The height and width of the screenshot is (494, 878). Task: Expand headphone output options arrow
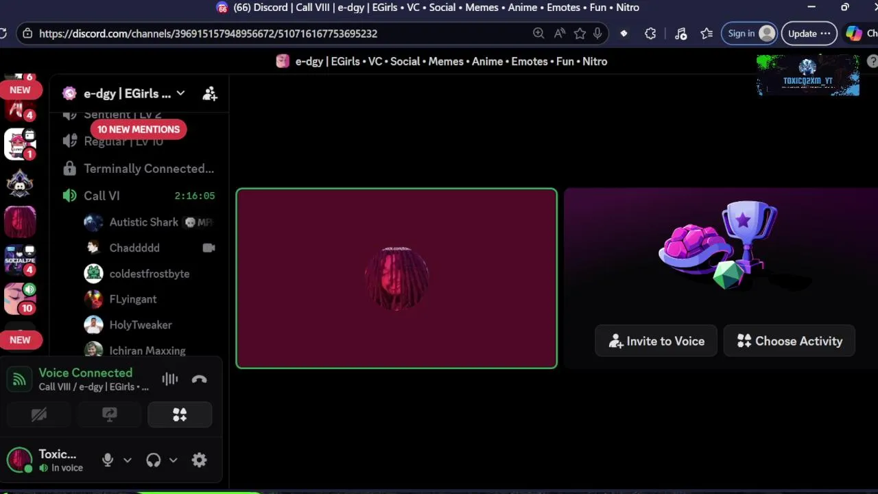tap(173, 460)
